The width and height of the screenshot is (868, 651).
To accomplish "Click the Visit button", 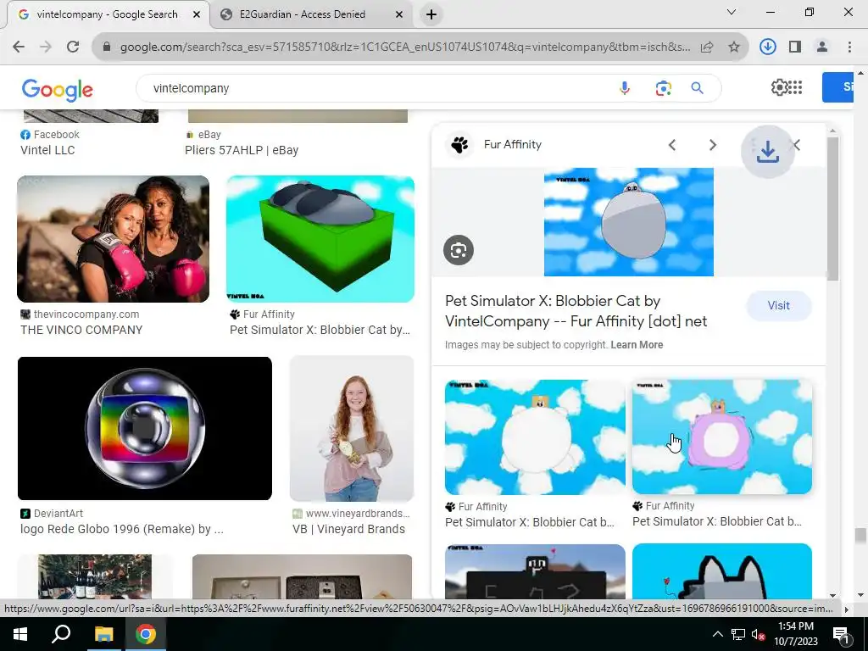I will [x=778, y=305].
